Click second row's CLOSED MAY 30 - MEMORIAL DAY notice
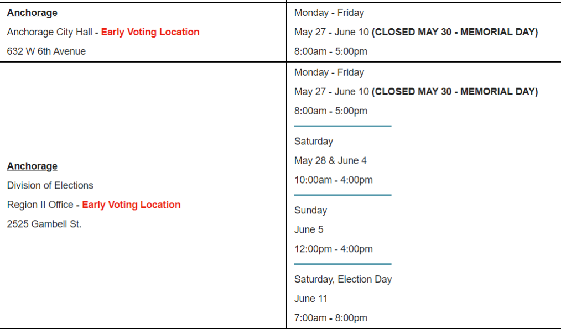The image size is (561, 329). [x=455, y=92]
